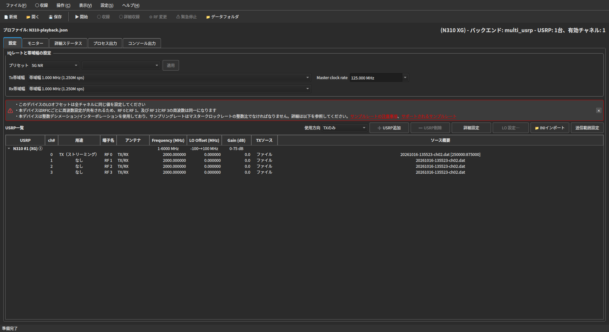Open 詳細設定 advanced settings

coord(471,128)
